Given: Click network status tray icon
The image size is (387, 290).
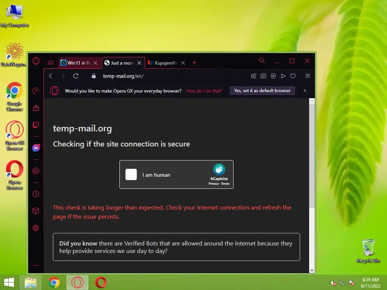Looking at the screenshot, I should click(342, 283).
